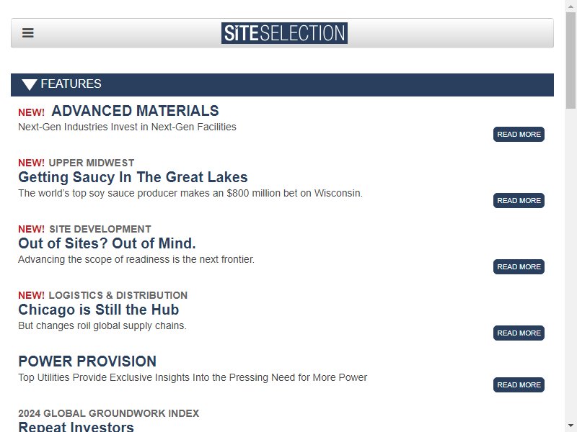This screenshot has height=432, width=577.
Task: Open Out of Sites? Out of Mind. headline
Action: (x=107, y=243)
